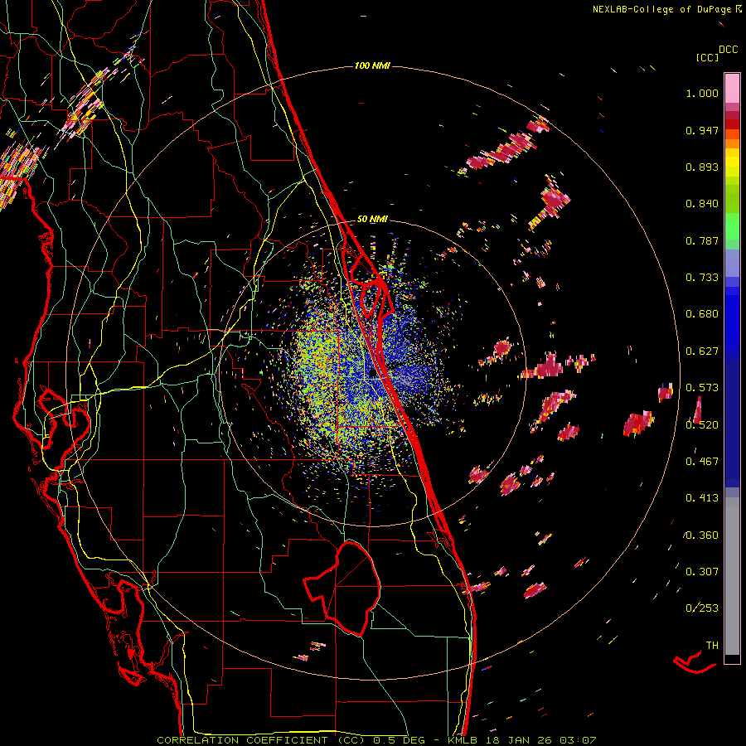Select the 0.733 legend value
This screenshot has height=746, width=746.
702,278
